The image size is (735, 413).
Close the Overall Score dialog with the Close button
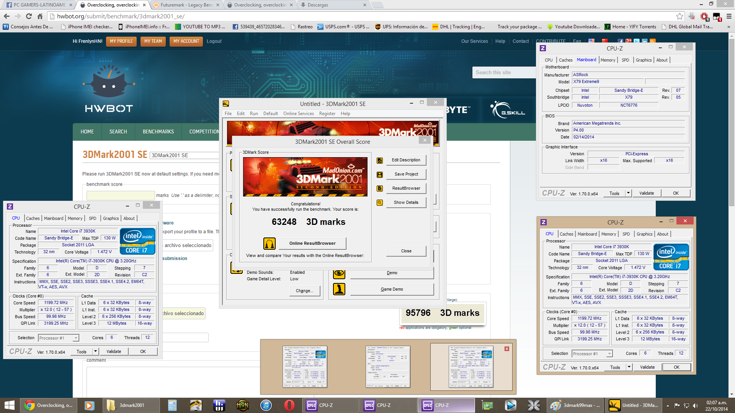coord(406,251)
